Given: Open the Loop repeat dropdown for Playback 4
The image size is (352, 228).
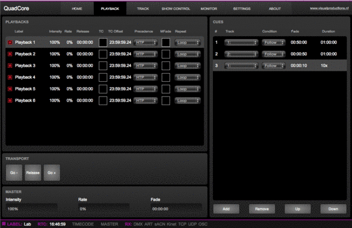Looking at the screenshot, I should tap(188, 77).
